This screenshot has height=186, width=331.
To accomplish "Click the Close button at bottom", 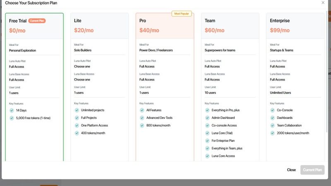I will (291, 170).
